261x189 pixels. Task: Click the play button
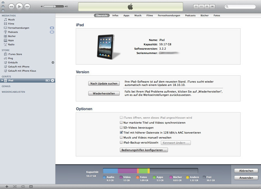tap(19, 7)
